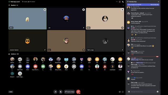
Task: Click the pop-out window icon in the header
Action: point(120,2)
